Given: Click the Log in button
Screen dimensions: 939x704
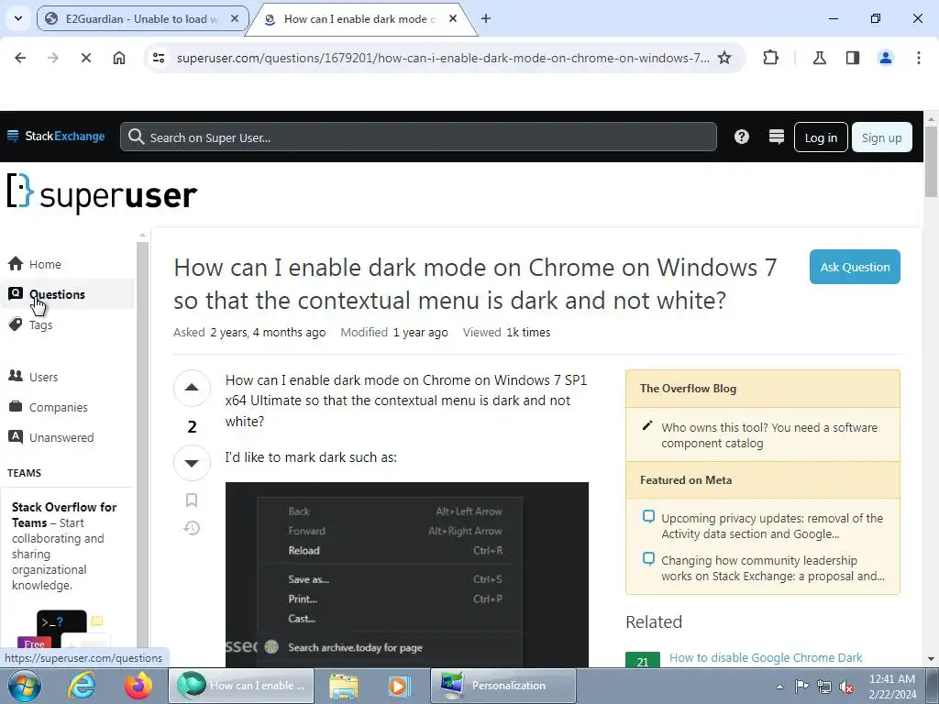Looking at the screenshot, I should click(821, 137).
